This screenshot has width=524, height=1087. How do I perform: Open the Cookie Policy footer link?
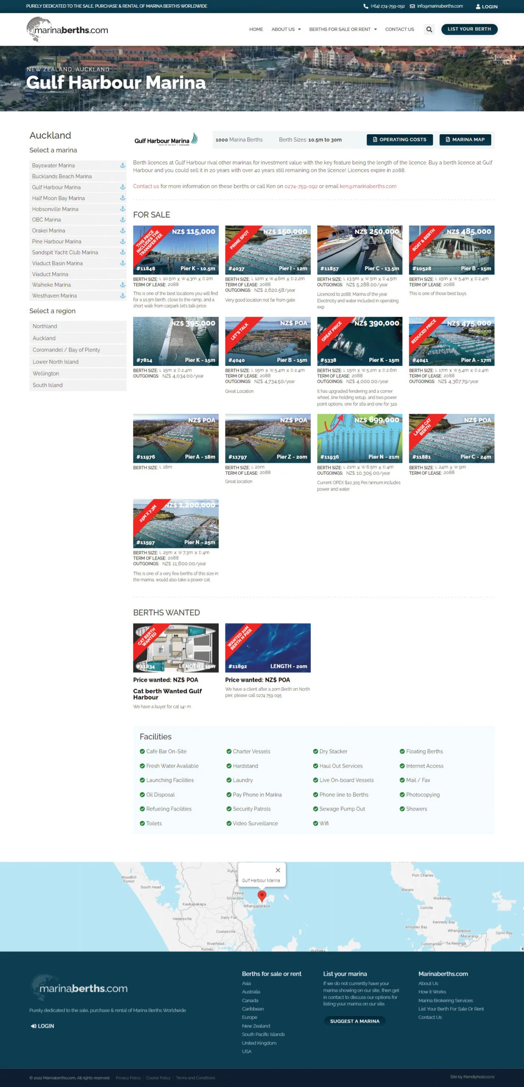(158, 1078)
